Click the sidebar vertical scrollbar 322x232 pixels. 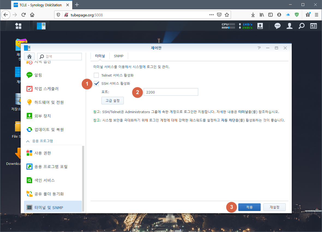click(x=83, y=179)
